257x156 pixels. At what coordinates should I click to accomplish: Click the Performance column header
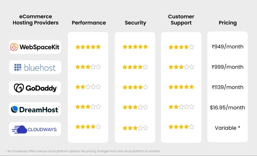tap(89, 23)
